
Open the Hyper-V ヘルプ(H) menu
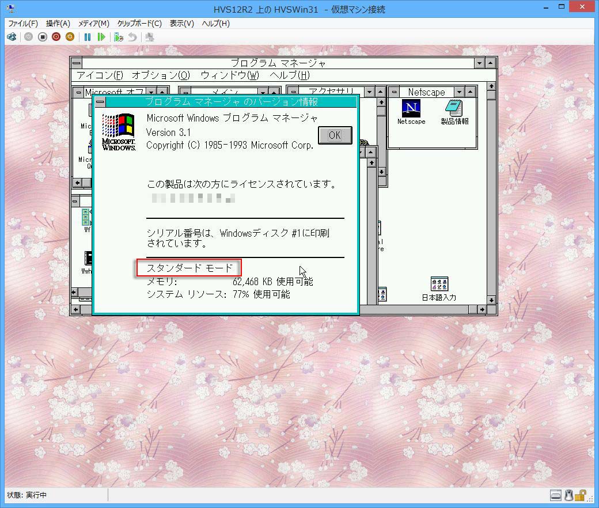pyautogui.click(x=216, y=24)
